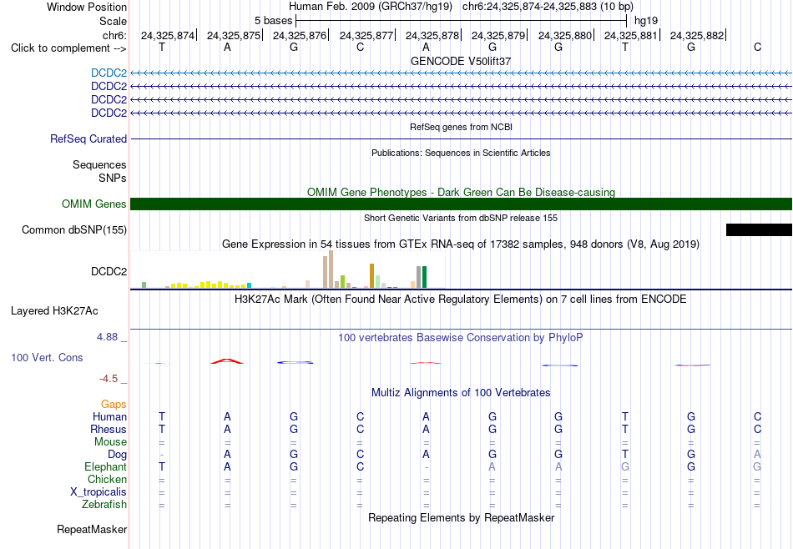Click 'Repeating Elements by RepeatMasker' title
This screenshot has width=793, height=549.
462,518
